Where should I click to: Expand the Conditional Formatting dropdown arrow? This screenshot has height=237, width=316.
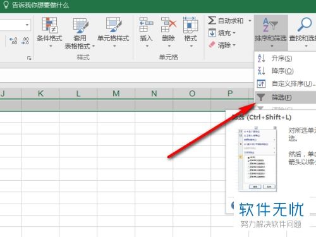point(51,46)
